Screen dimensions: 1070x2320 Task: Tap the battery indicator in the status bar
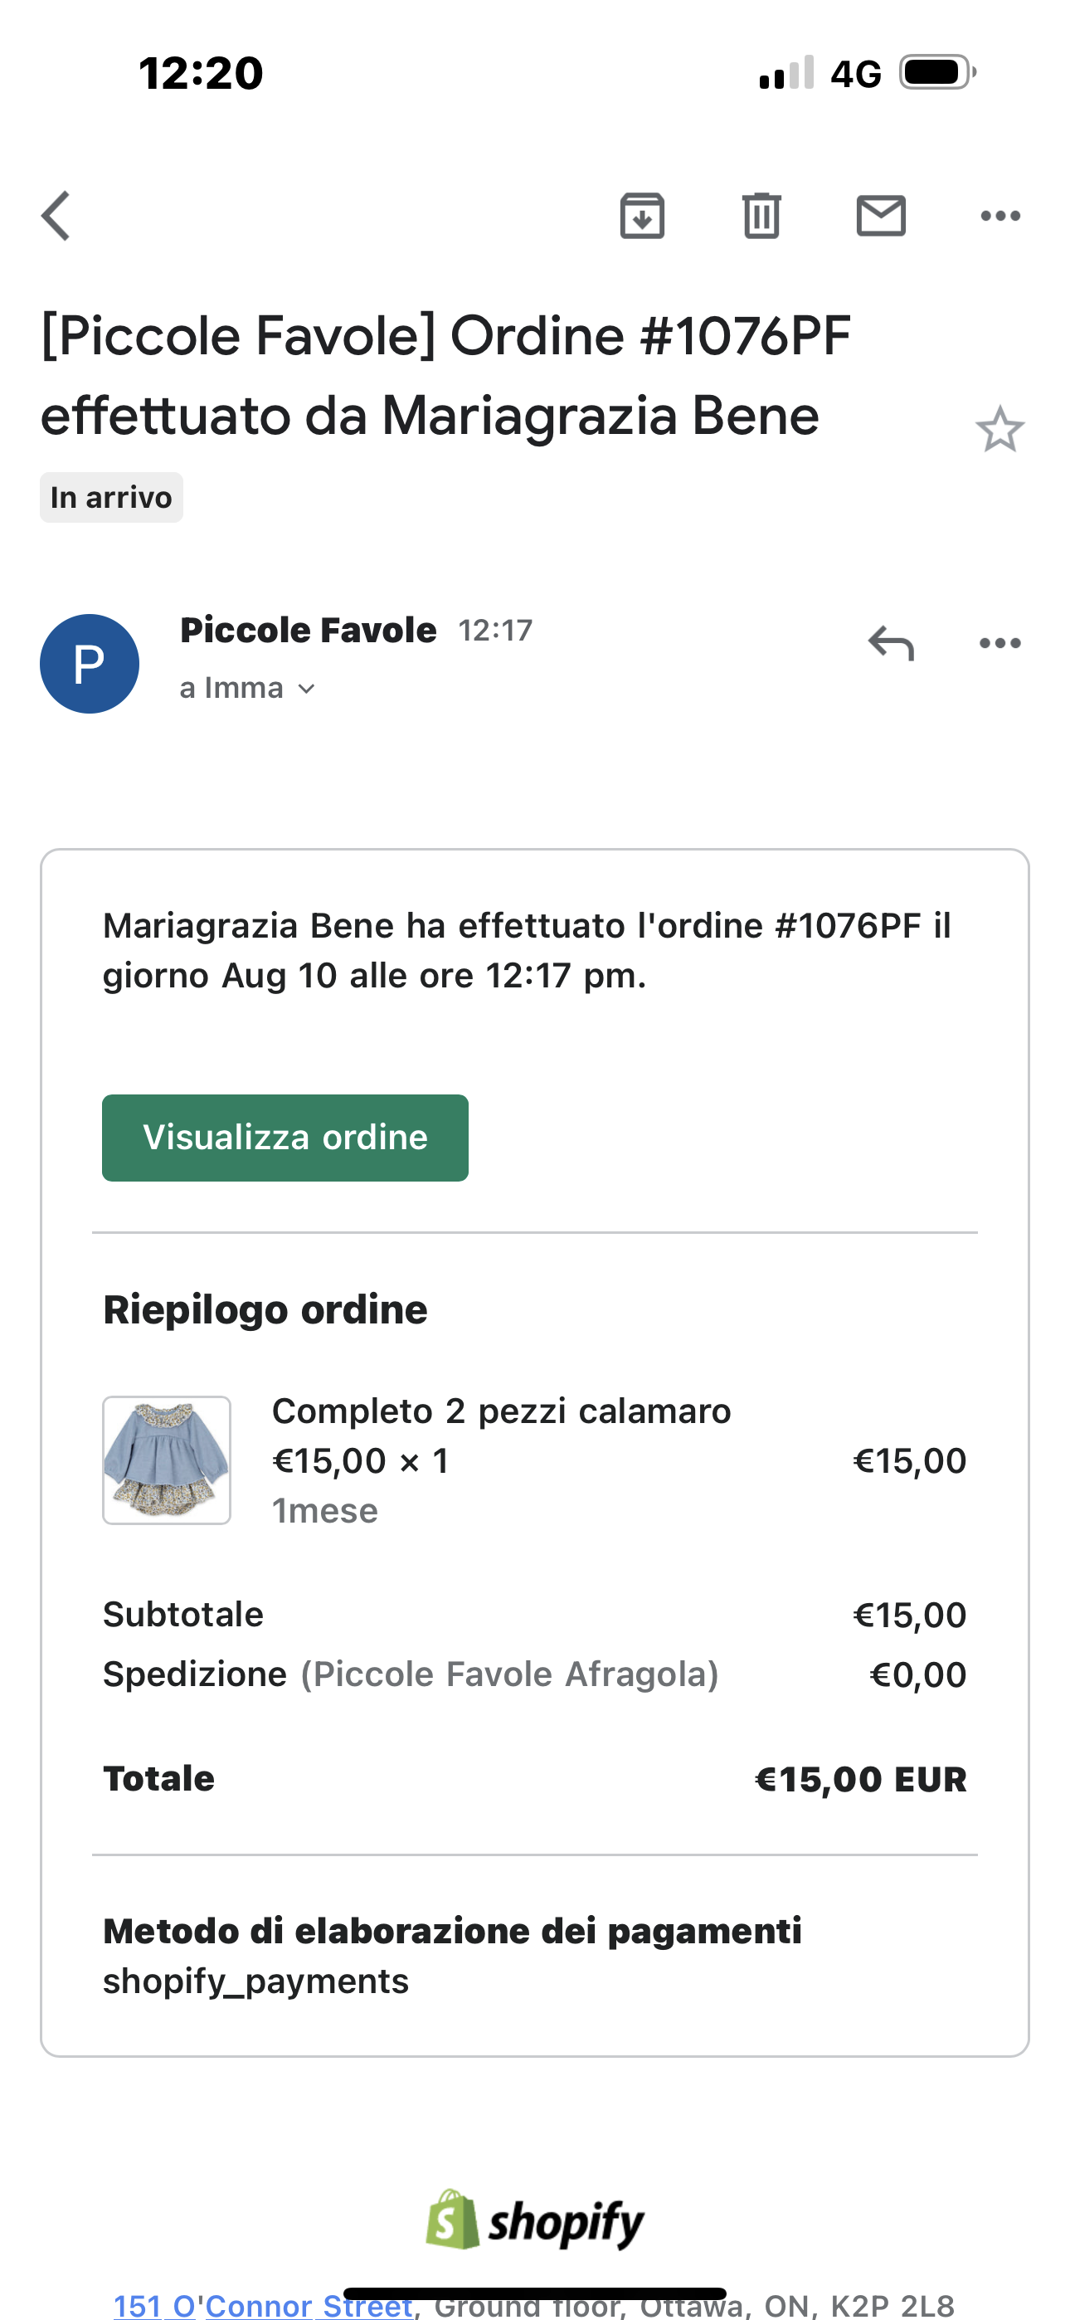coord(938,73)
